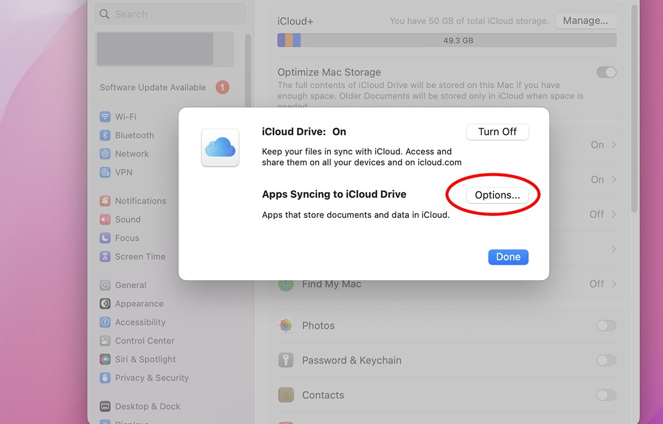Toggle Optimize Mac Storage switch
The image size is (663, 424).
tap(606, 72)
